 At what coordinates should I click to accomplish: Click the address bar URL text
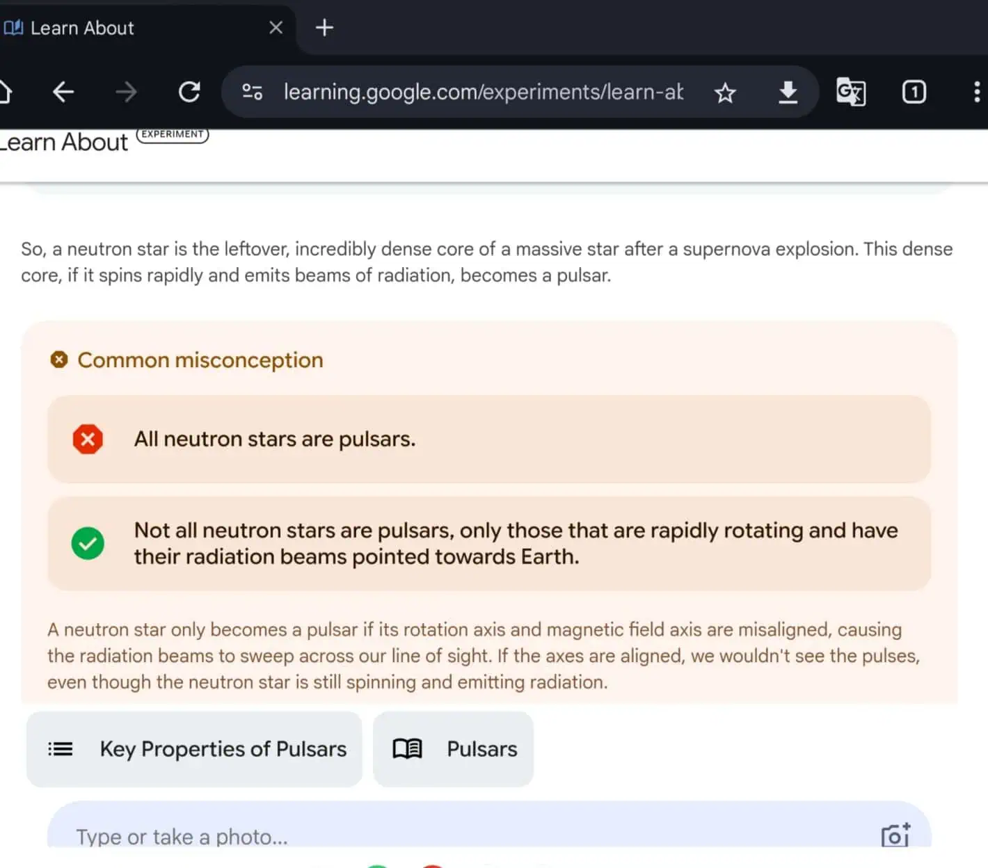[x=483, y=92]
